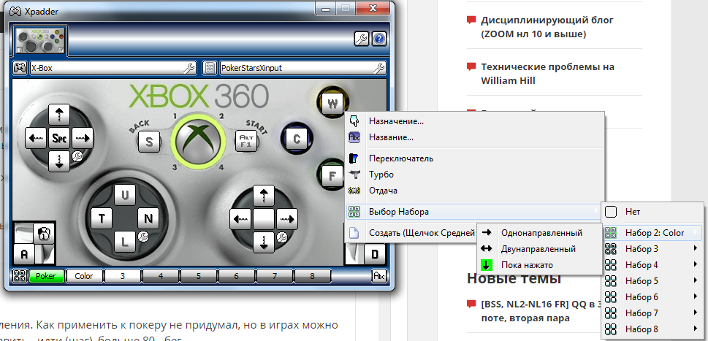
Task: Switch to set 4
Action: click(160, 276)
